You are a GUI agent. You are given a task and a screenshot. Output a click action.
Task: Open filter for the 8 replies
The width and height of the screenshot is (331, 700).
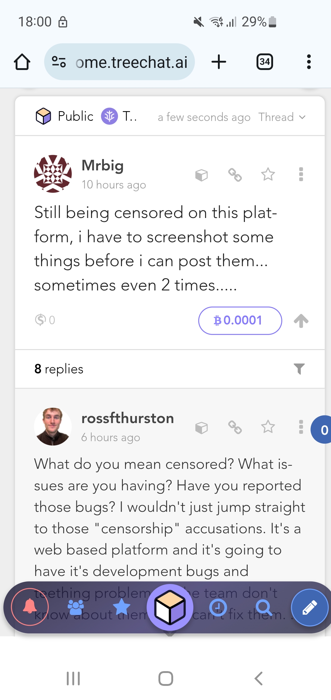click(x=299, y=369)
